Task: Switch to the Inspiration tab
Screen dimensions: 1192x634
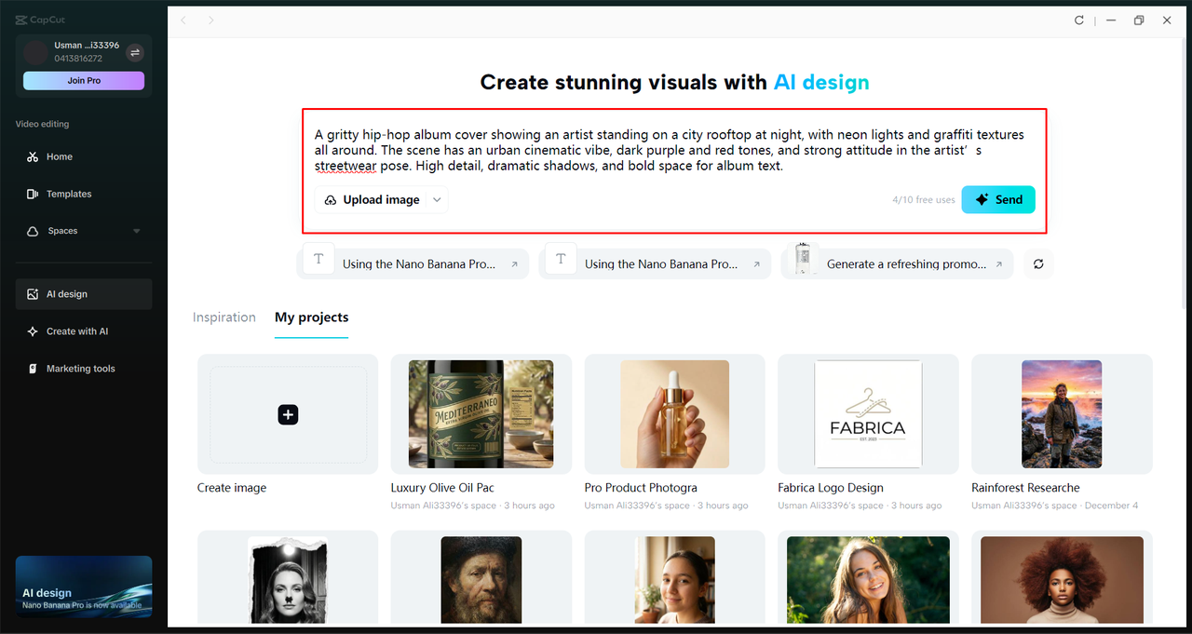Action: tap(223, 317)
